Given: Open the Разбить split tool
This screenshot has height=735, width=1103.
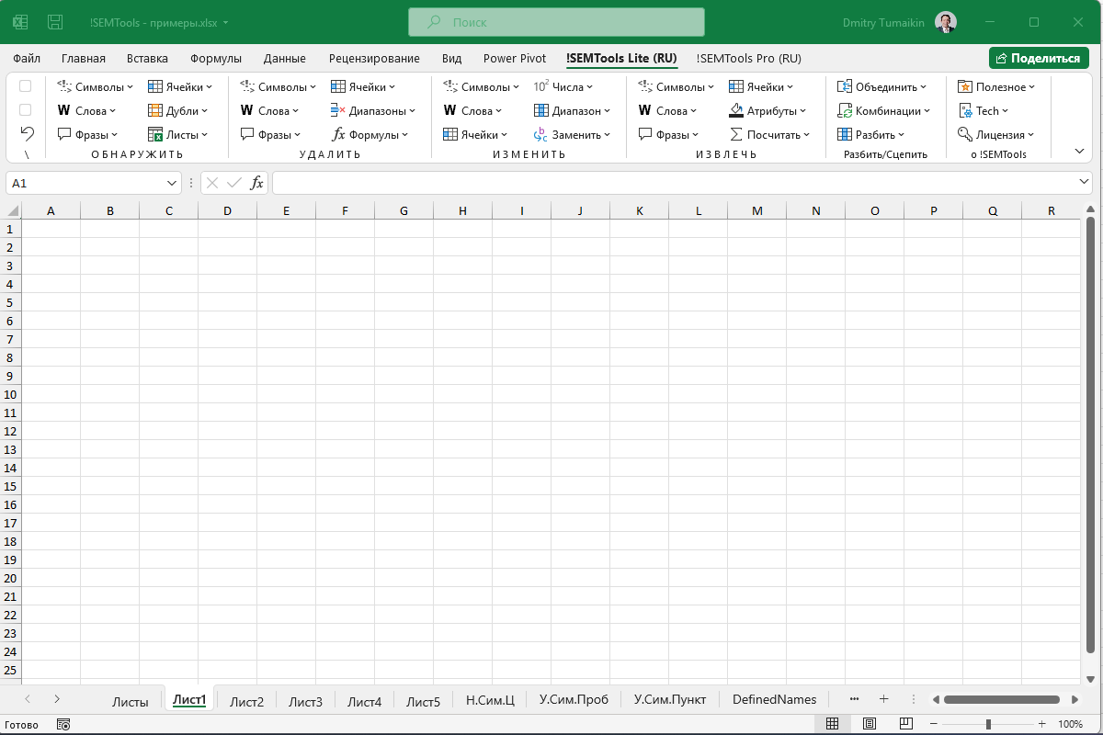Looking at the screenshot, I should point(870,135).
